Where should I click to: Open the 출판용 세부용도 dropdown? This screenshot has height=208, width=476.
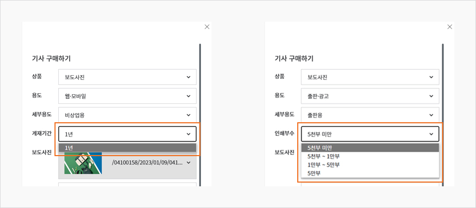tap(370, 115)
